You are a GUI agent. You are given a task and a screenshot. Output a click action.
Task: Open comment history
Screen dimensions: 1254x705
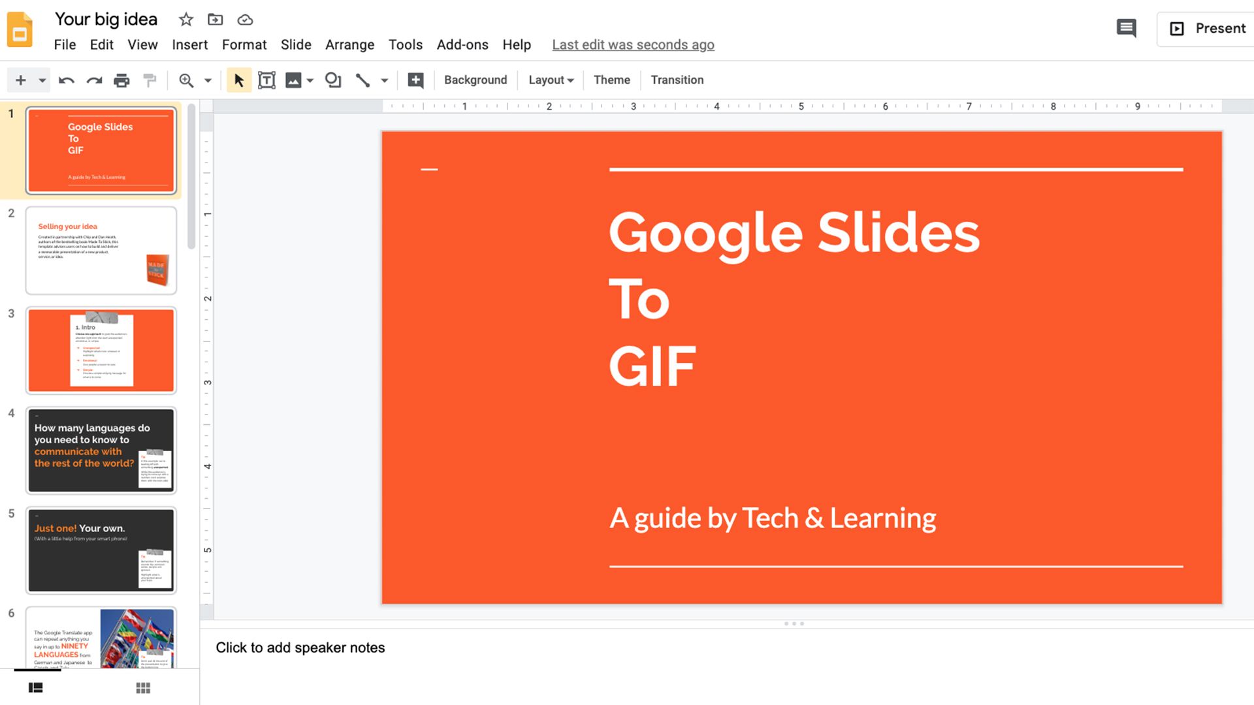click(x=1126, y=28)
